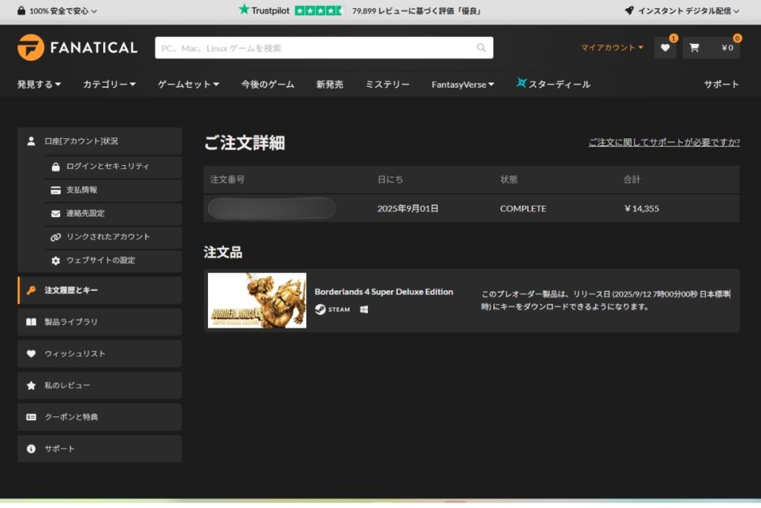The height and width of the screenshot is (508, 761).
Task: Click the COMPLETE order status
Action: [x=523, y=208]
